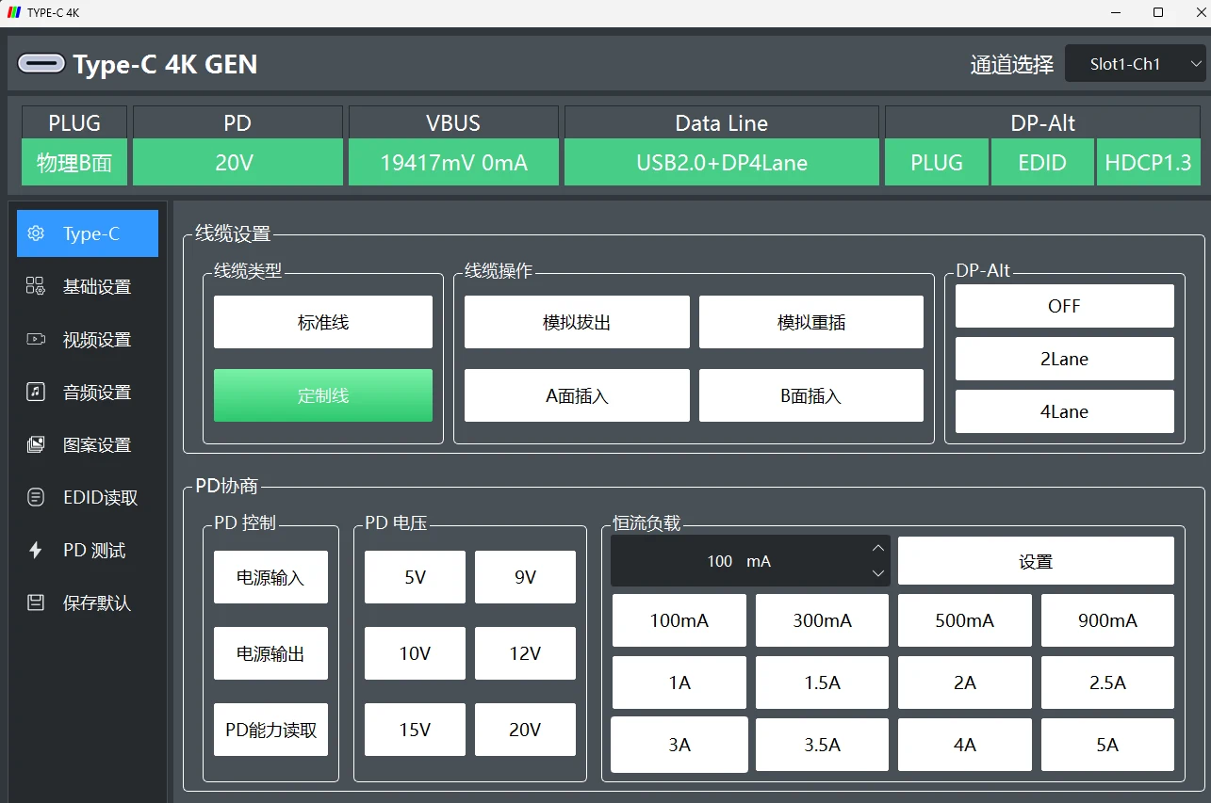The height and width of the screenshot is (803, 1211).
Task: Click 模拟重插 button
Action: coord(811,322)
